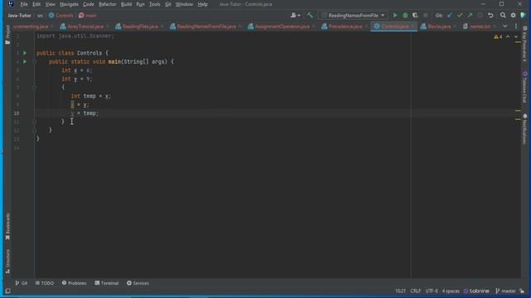Open the Notifications side panel

click(x=525, y=129)
